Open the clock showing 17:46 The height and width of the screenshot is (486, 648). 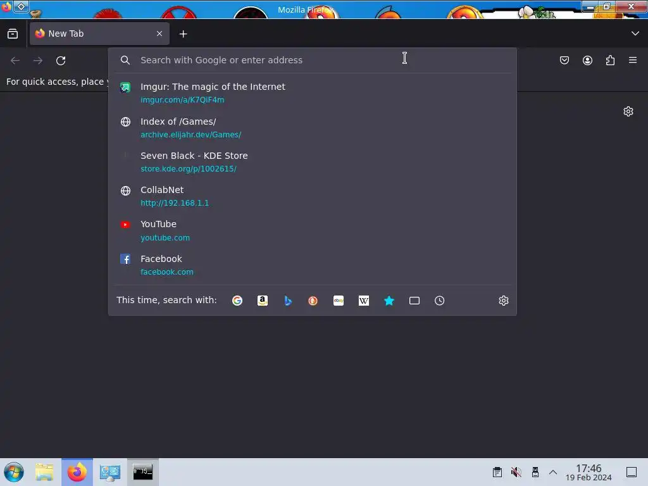coord(589,472)
